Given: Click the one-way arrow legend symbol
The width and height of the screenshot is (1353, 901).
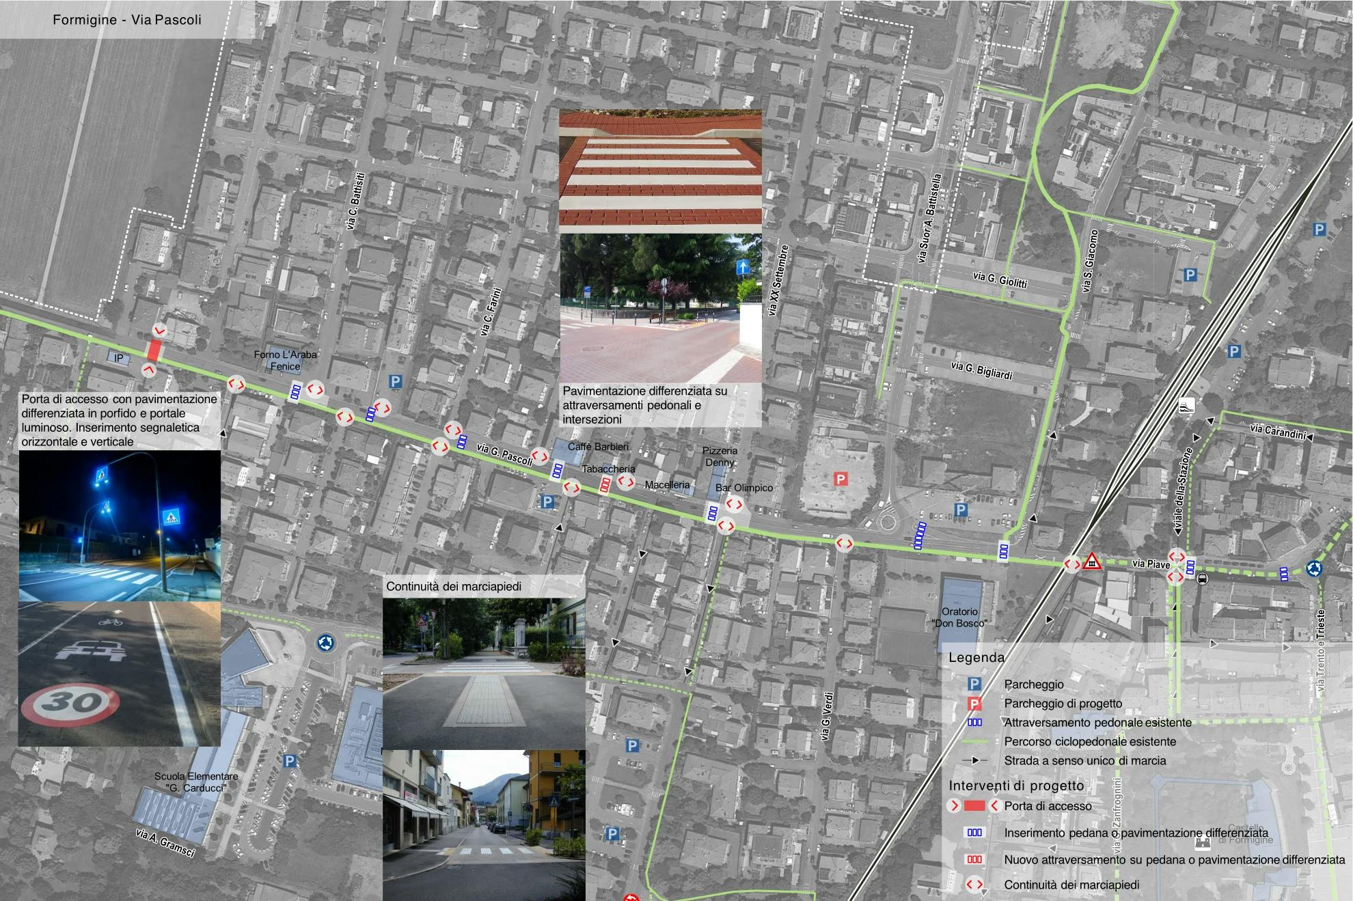Looking at the screenshot, I should tap(974, 760).
